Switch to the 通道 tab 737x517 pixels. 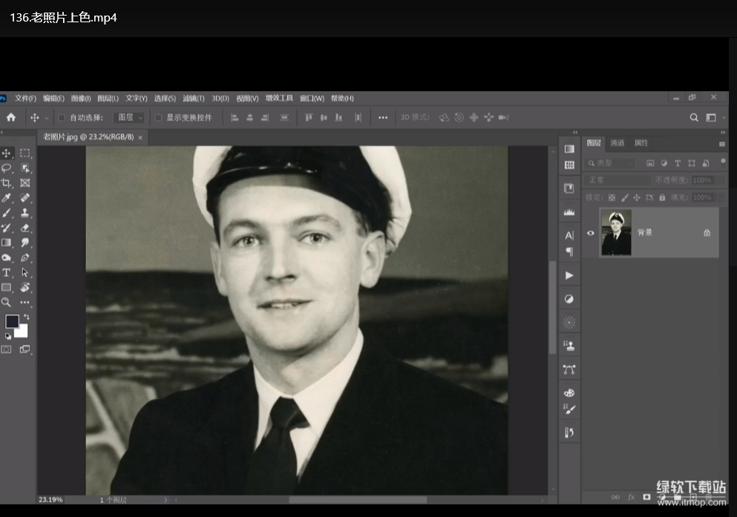[618, 143]
